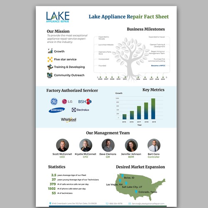
Task: Click Scott McConnell's photo
Action: coord(62,145)
